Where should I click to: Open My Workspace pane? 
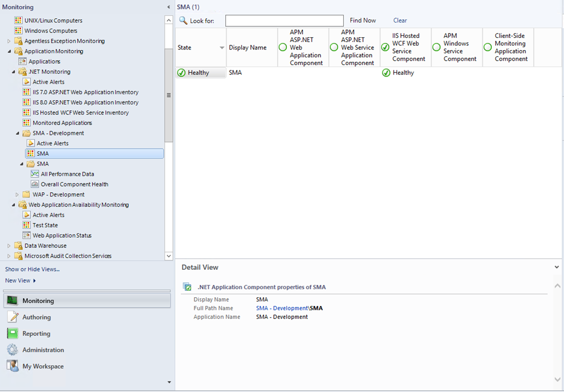pos(42,367)
